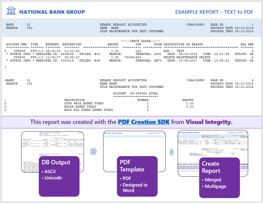The width and height of the screenshot is (263, 203).
Task: Click the STOP PAYS ADDED TODAY row
Action: [x=129, y=103]
